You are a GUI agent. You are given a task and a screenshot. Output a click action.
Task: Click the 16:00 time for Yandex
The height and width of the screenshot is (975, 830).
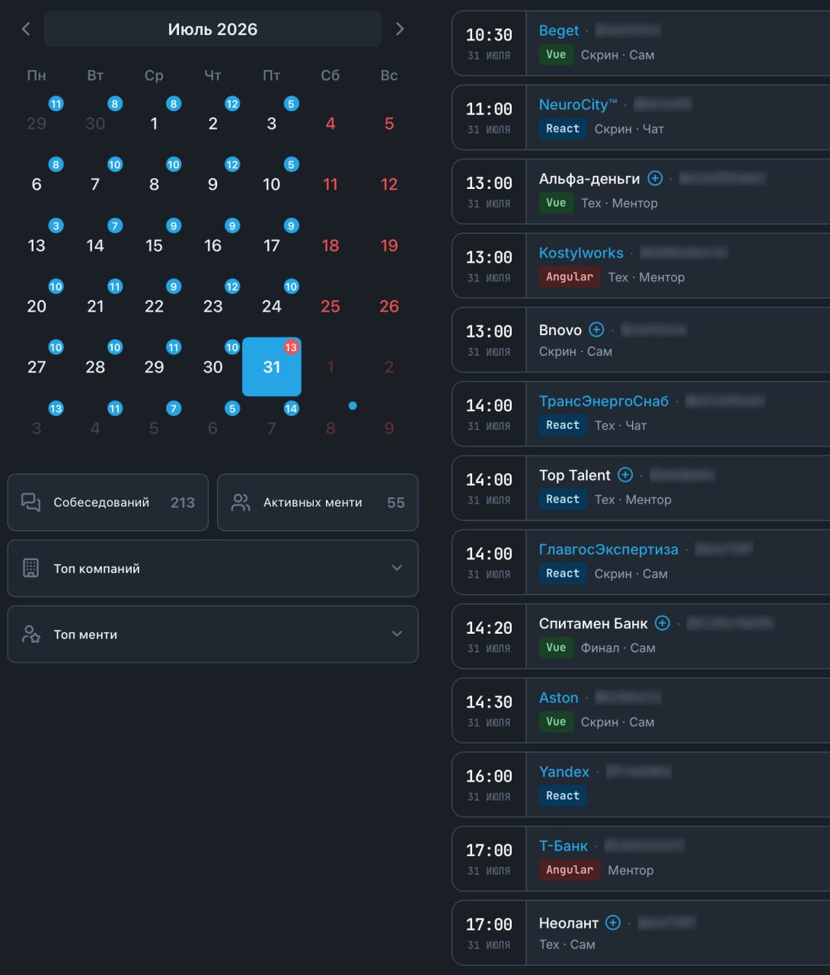tap(489, 776)
